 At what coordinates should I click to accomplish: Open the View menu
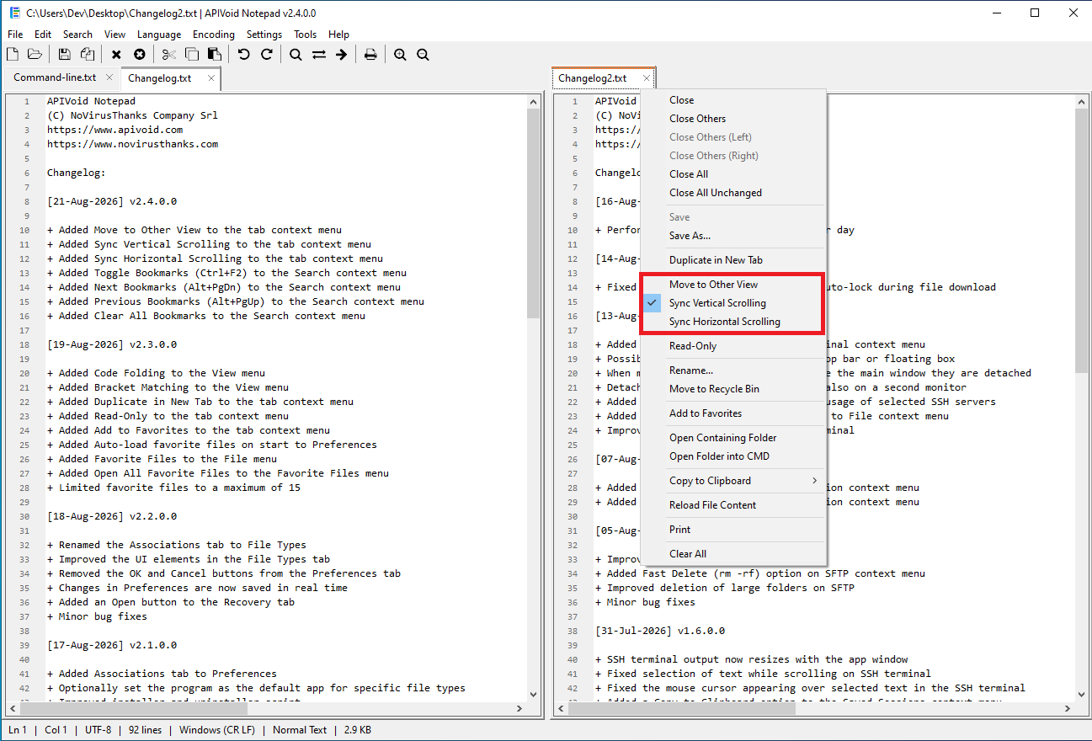click(115, 35)
